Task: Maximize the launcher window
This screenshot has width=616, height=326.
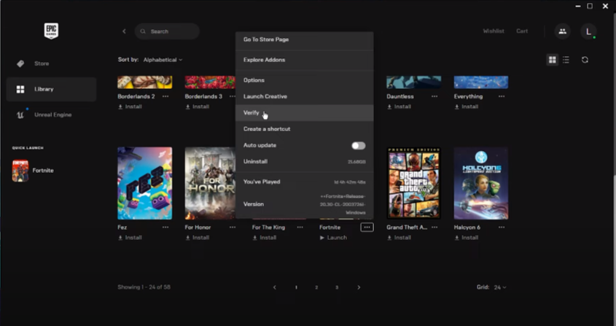Action: (590, 6)
